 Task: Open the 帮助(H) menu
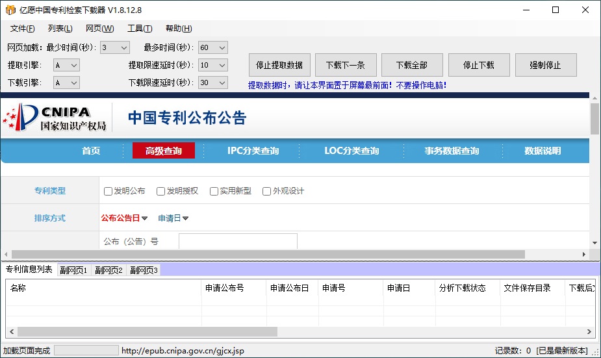tap(179, 29)
